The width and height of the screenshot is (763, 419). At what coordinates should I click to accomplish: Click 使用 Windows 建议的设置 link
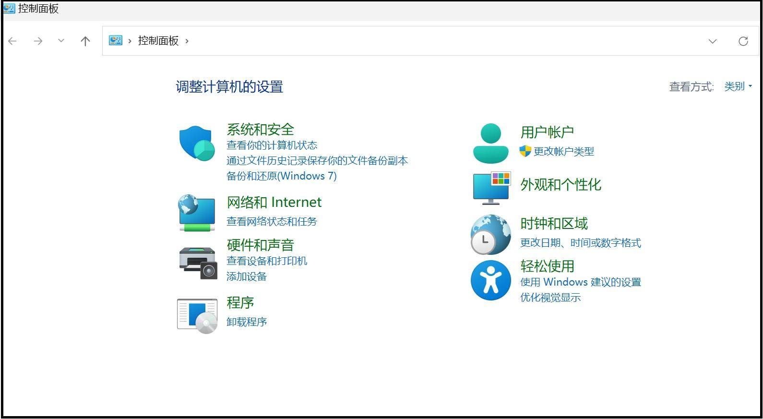[x=581, y=282]
